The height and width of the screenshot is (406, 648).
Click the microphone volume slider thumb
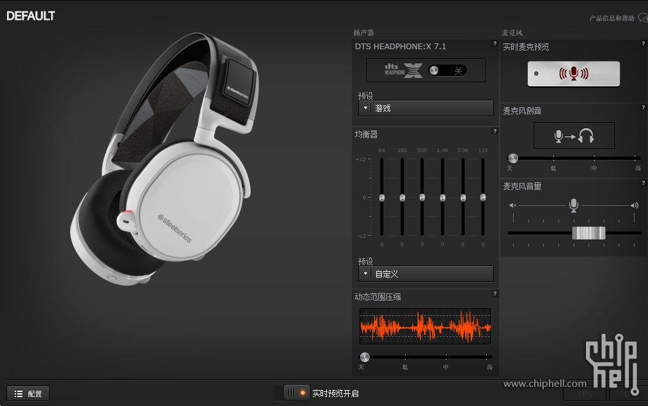(x=589, y=233)
